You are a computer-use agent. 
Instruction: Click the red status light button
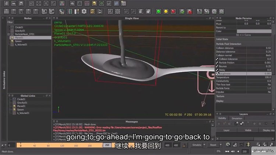[x=173, y=11]
